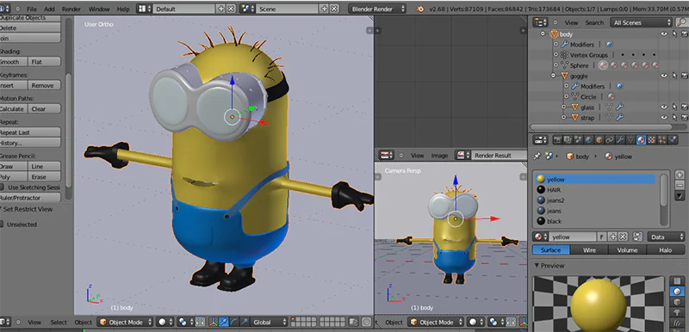
Task: Open material specials down-arrow menu
Action: (680, 195)
